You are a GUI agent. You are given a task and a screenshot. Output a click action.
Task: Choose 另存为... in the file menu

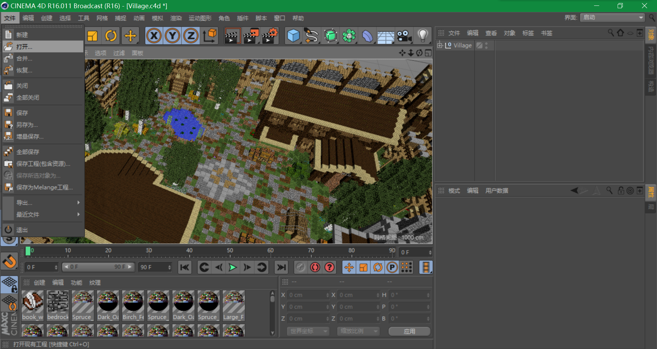tap(43, 125)
